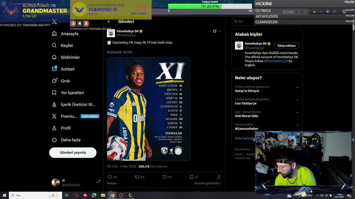Expand Daha fazla menu
355x199 pixels.
[x=66, y=140]
